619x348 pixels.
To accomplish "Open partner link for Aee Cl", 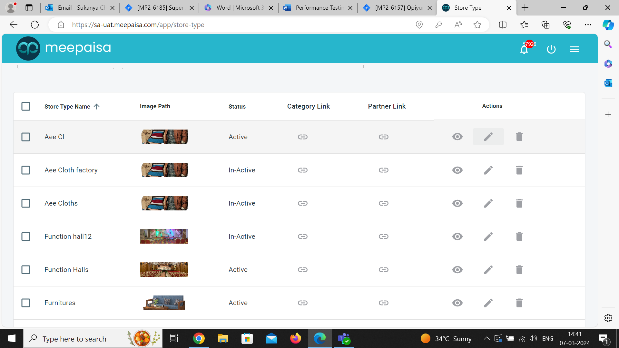I will pos(384,137).
